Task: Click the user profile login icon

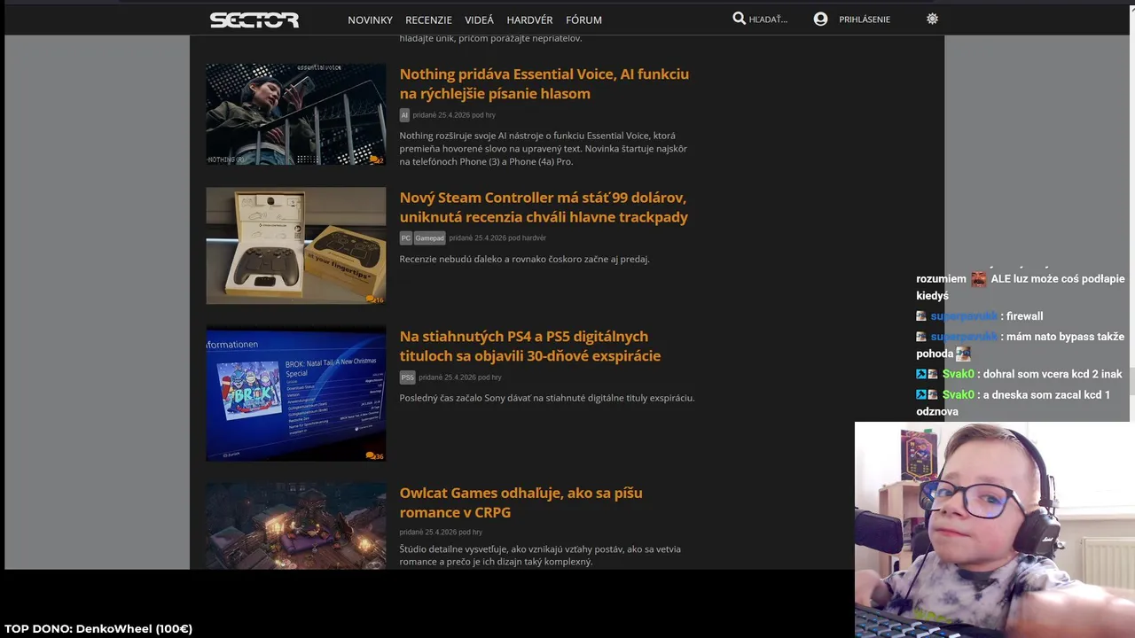Action: pos(820,19)
